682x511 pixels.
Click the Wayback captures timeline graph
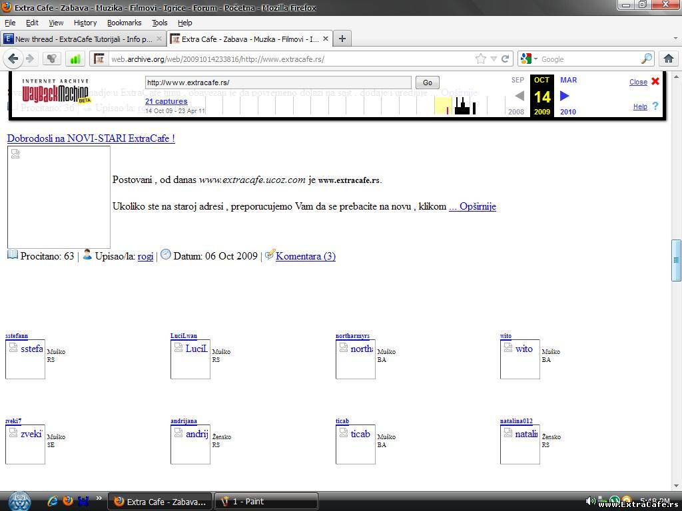coord(354,105)
